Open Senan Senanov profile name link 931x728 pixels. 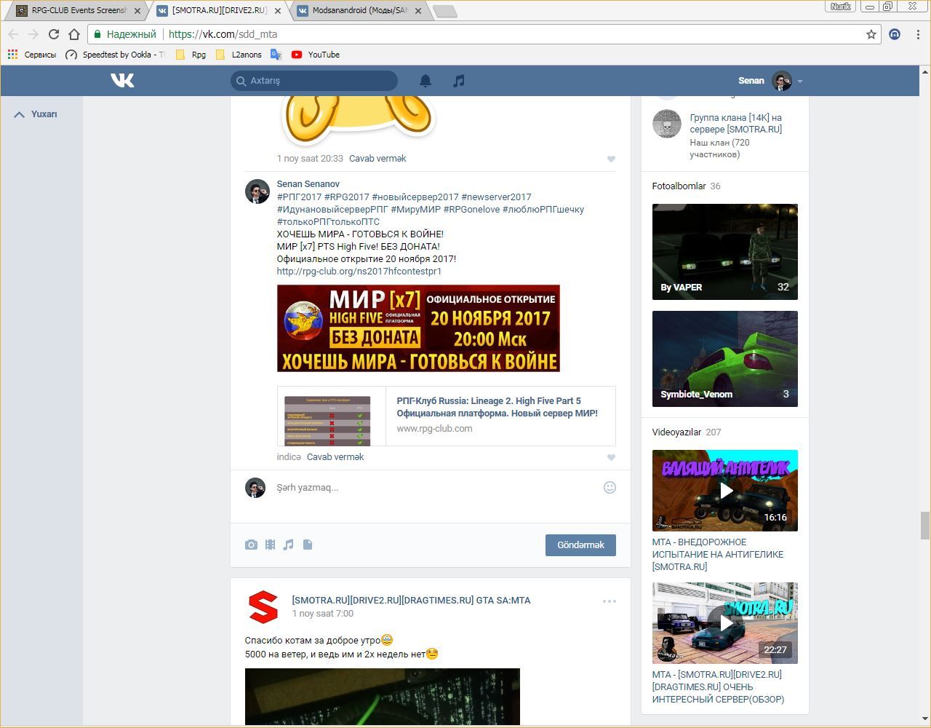308,184
